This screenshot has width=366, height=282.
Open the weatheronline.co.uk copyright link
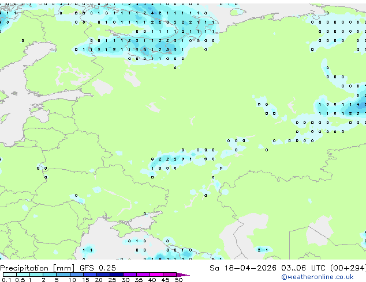318,277
